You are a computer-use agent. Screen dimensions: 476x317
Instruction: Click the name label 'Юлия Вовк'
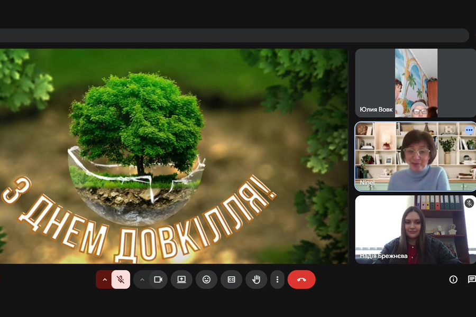376,109
